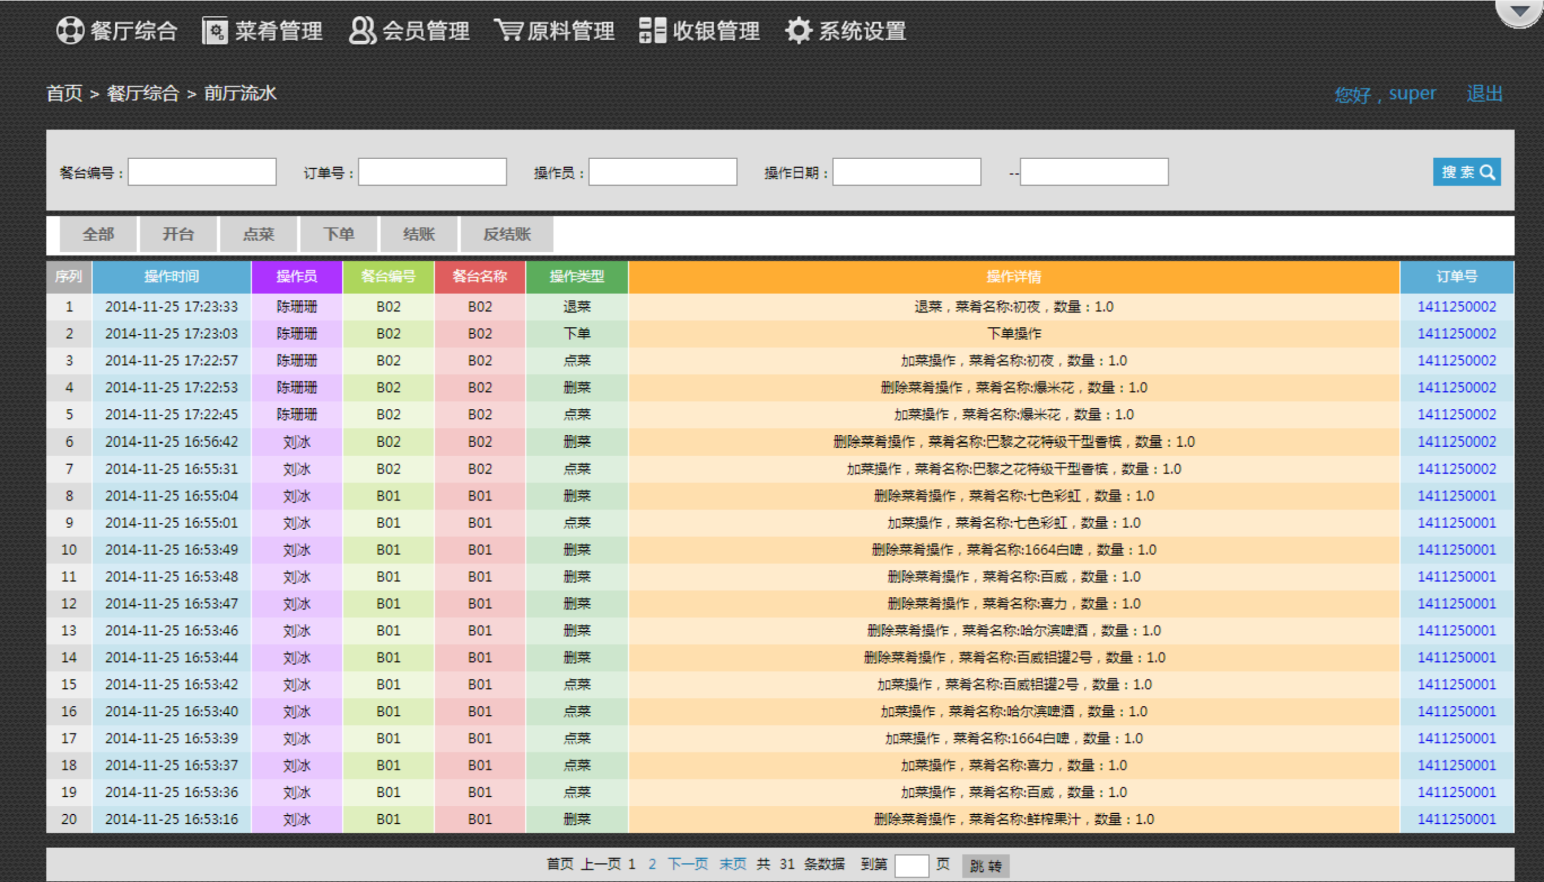The image size is (1544, 882).
Task: Select the 开台 filter tab
Action: [x=178, y=234]
